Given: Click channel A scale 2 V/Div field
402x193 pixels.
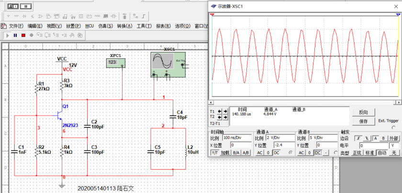Looking at the screenshot, I should point(280,138).
